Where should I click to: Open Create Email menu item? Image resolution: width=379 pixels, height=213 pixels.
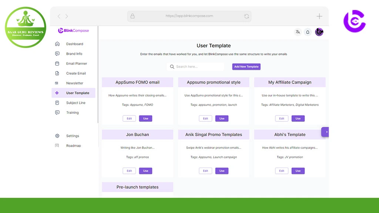(76, 73)
